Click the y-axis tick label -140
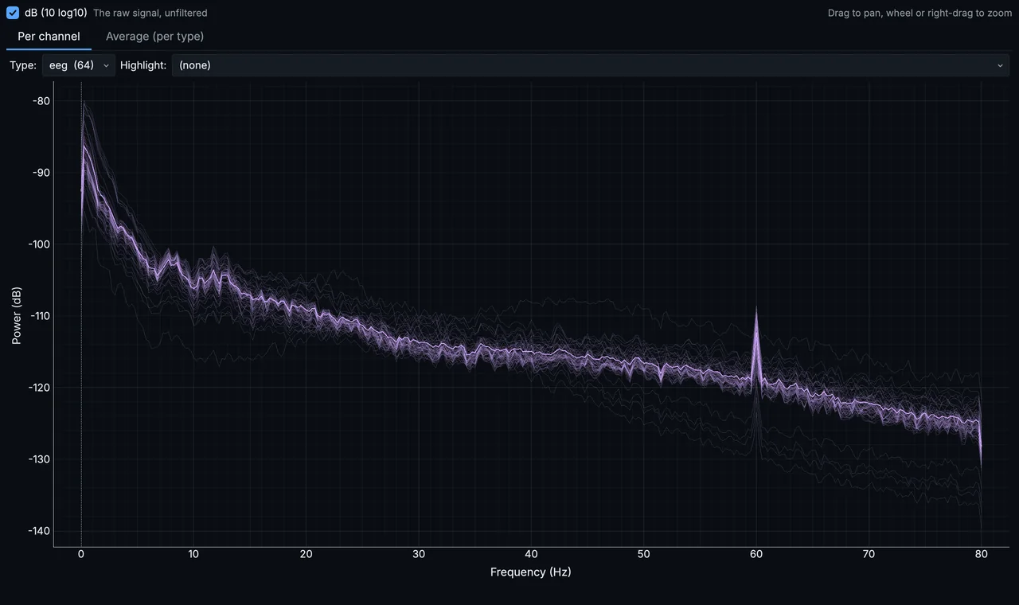1019x605 pixels. click(40, 531)
